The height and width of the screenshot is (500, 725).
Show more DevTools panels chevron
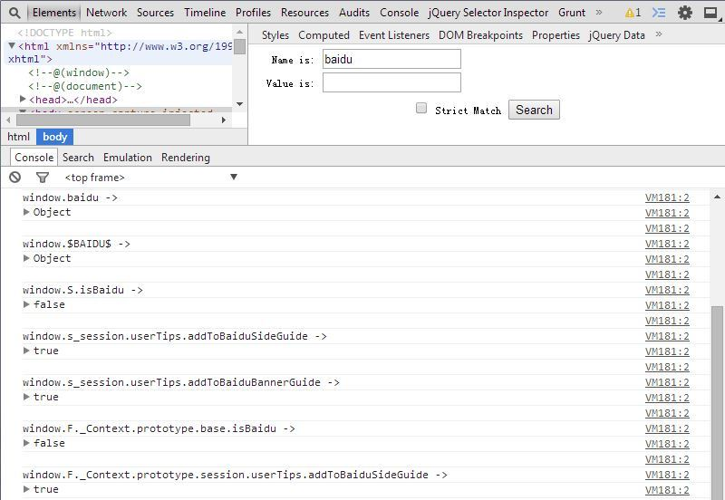[599, 12]
